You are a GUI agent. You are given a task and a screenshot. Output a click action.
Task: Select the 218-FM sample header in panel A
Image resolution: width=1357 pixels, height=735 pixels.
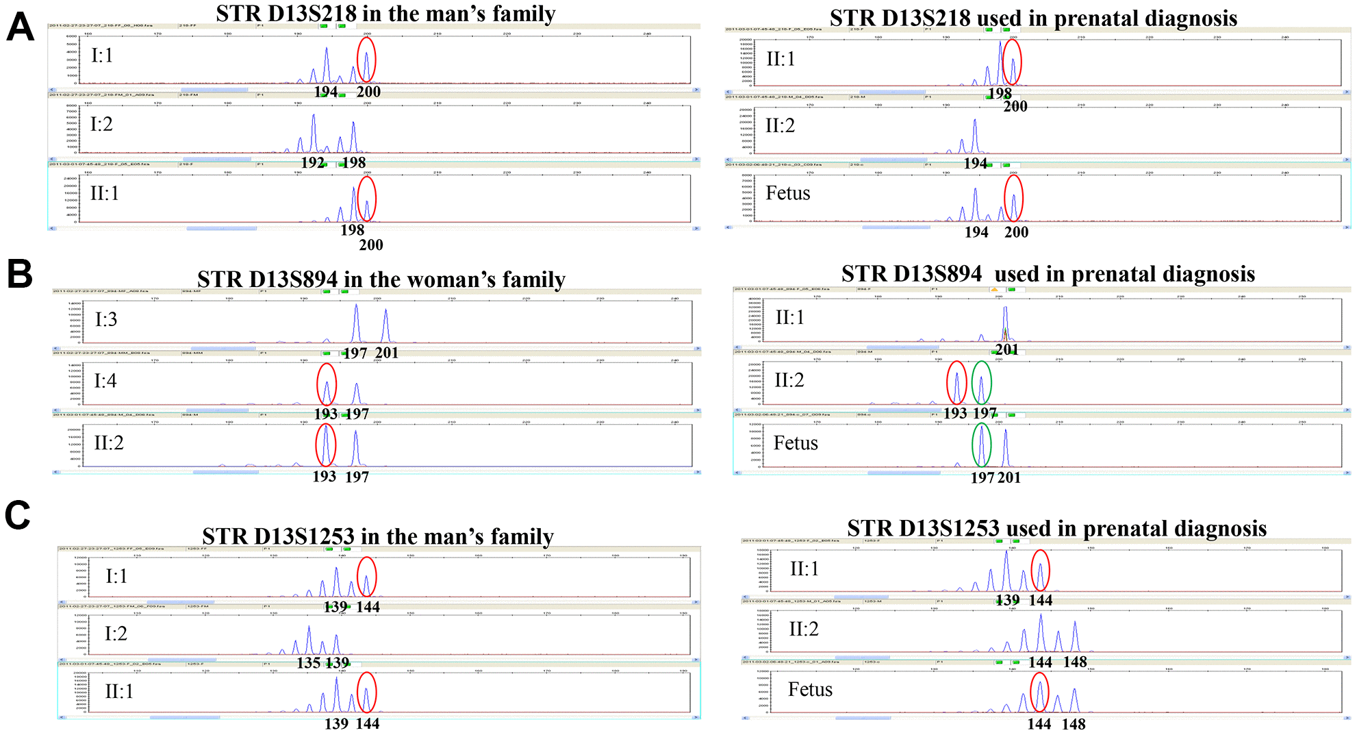point(188,95)
